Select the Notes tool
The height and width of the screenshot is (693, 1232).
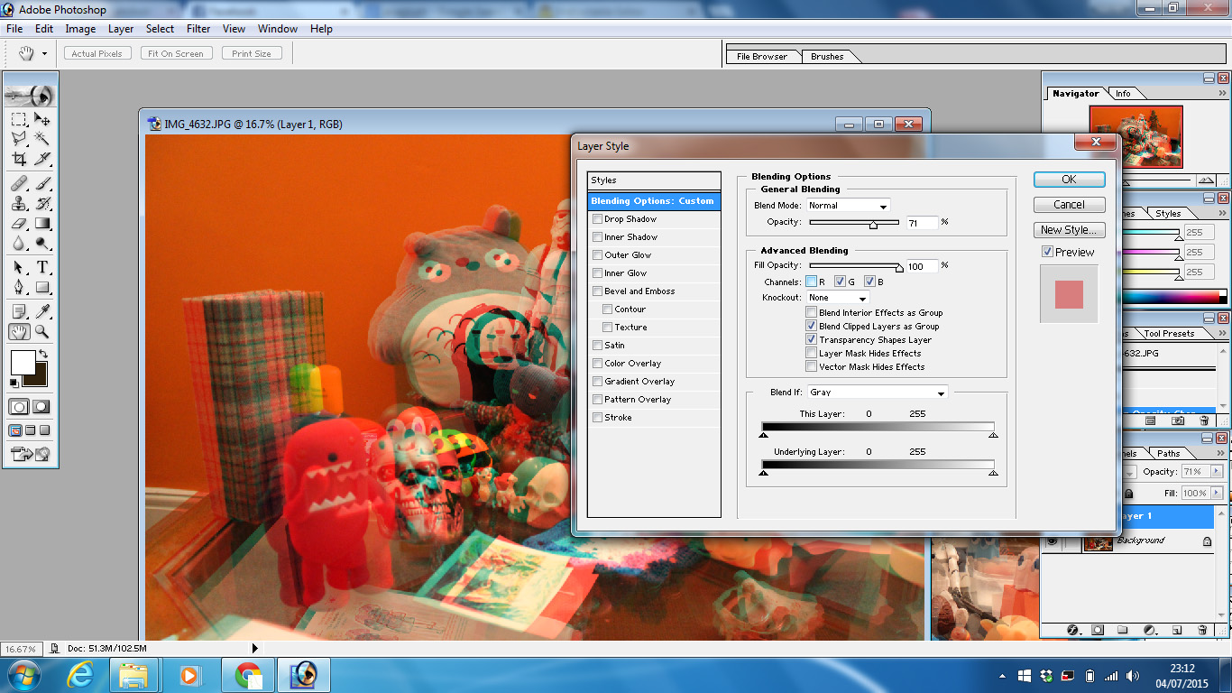click(x=19, y=312)
